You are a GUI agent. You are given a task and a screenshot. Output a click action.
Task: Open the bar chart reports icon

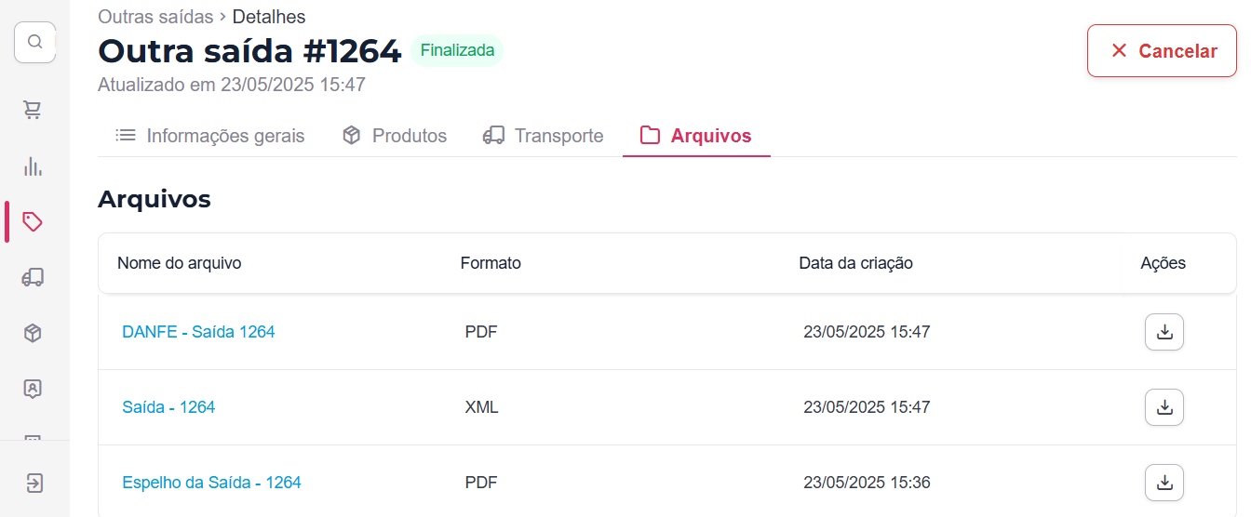pyautogui.click(x=33, y=166)
